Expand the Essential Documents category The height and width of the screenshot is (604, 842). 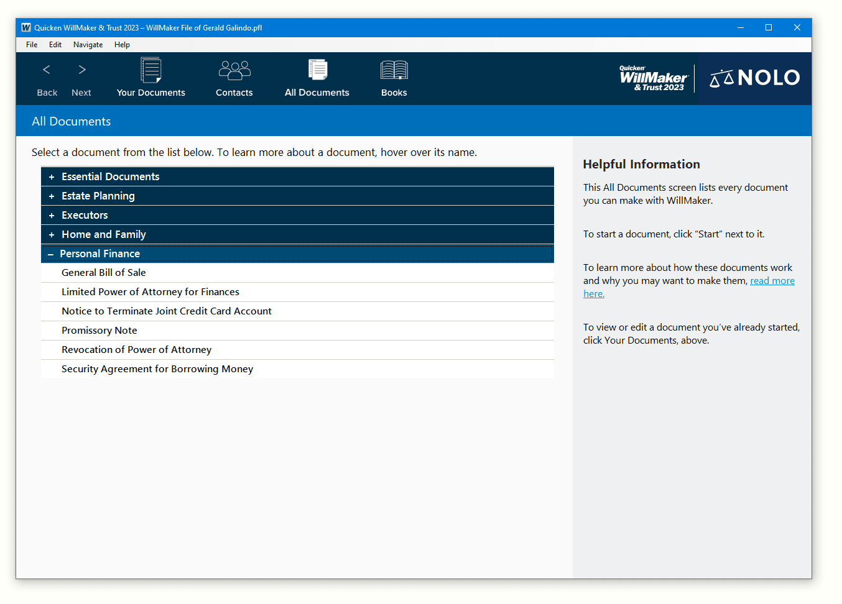110,176
